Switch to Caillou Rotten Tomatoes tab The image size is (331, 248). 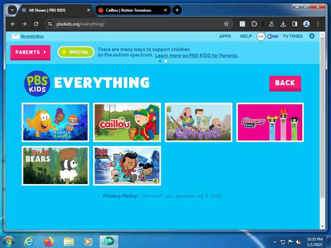[x=128, y=10]
